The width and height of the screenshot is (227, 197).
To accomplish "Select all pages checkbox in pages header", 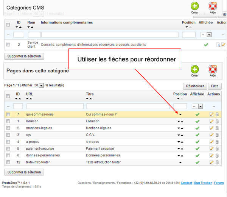I will click(x=8, y=96).
